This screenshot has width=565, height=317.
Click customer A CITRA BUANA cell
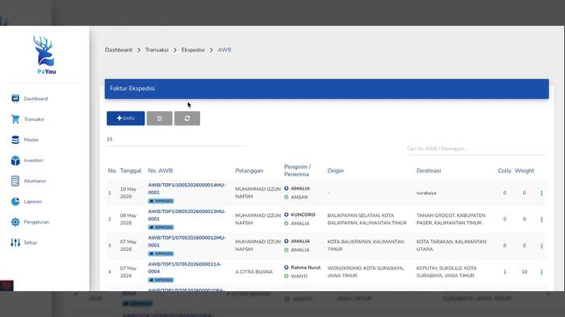click(254, 272)
